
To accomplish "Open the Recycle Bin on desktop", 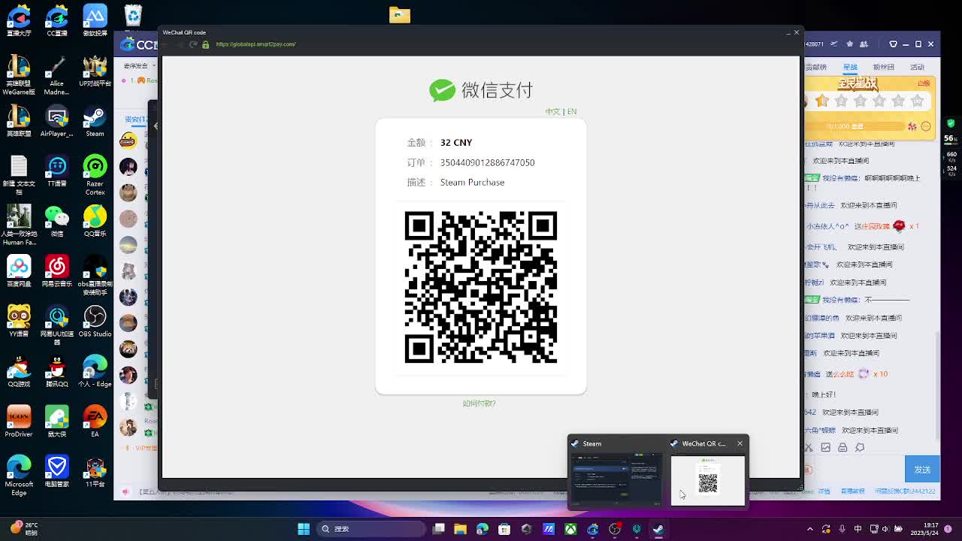I will tap(132, 15).
